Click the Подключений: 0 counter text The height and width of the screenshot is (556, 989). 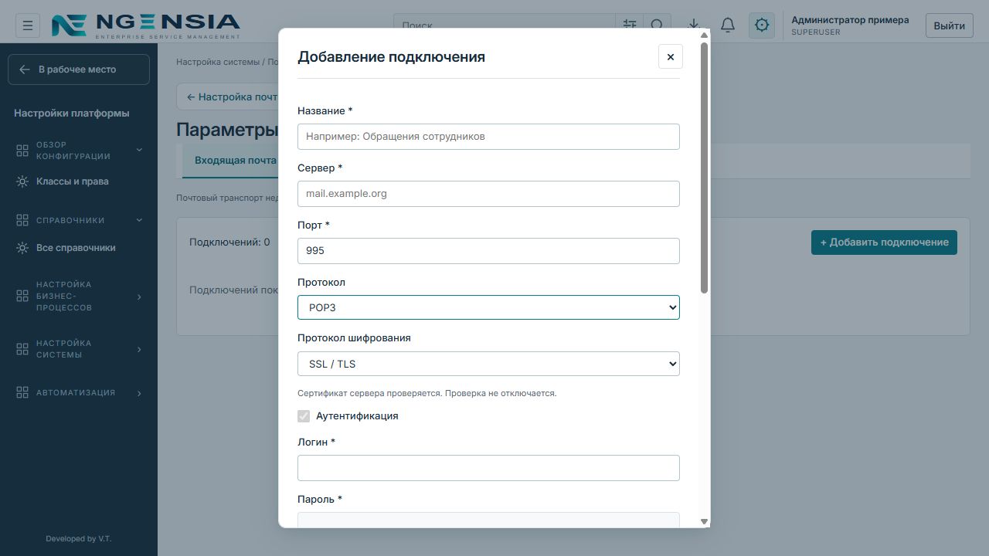click(x=229, y=242)
